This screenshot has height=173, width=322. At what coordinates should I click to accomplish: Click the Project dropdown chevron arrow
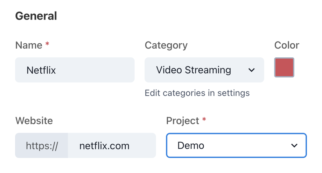tap(294, 145)
